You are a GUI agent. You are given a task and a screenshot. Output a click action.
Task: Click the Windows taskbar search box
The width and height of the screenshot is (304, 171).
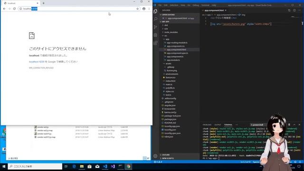[35, 166]
